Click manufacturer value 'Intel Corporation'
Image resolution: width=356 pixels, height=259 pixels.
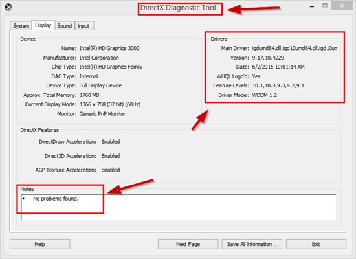click(99, 58)
